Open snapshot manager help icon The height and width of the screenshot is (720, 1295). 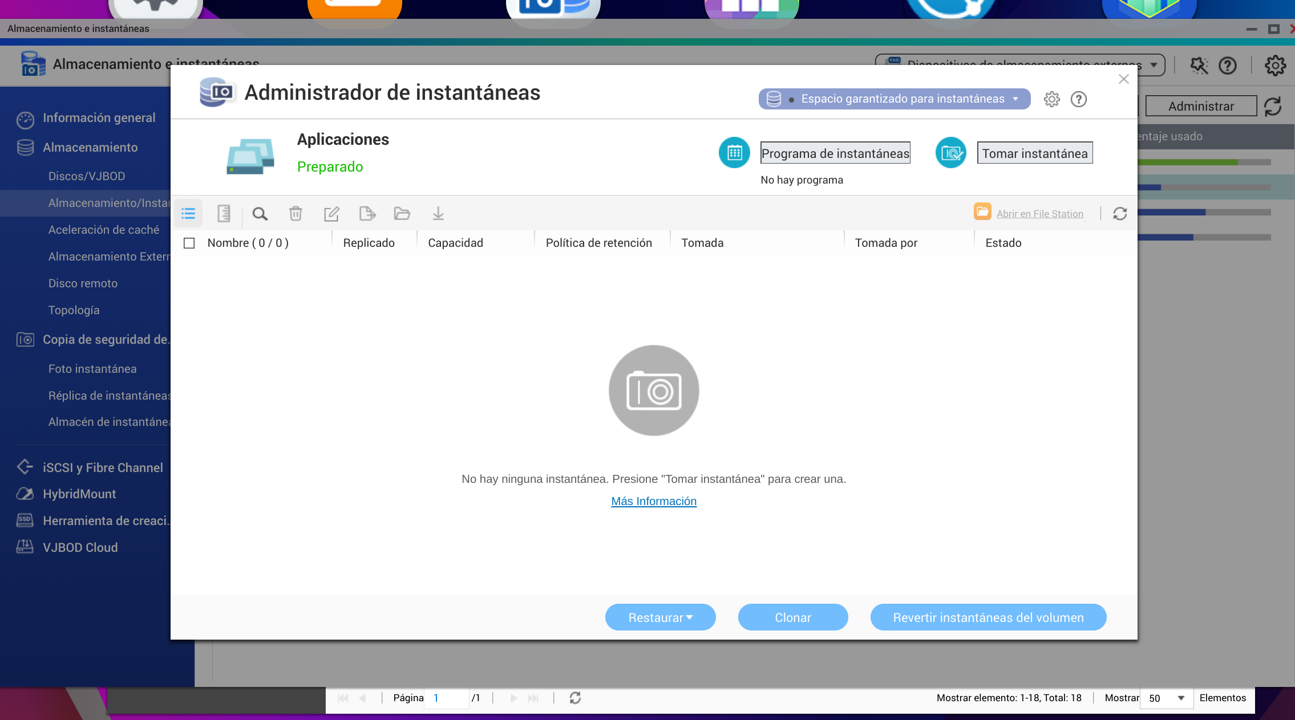(x=1078, y=99)
